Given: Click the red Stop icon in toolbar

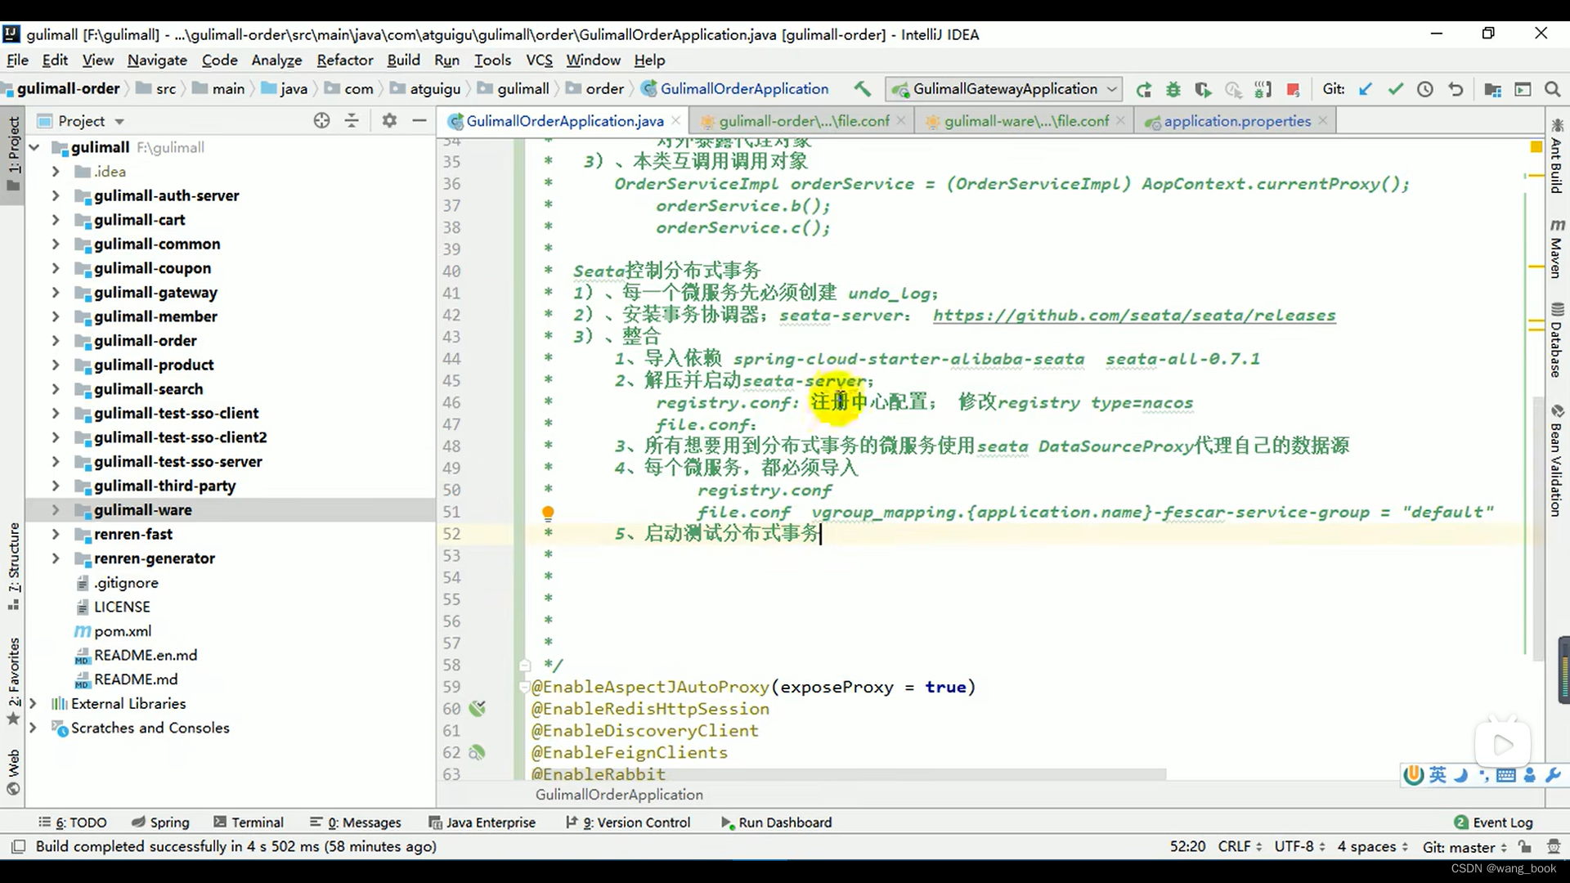Looking at the screenshot, I should tap(1293, 89).
